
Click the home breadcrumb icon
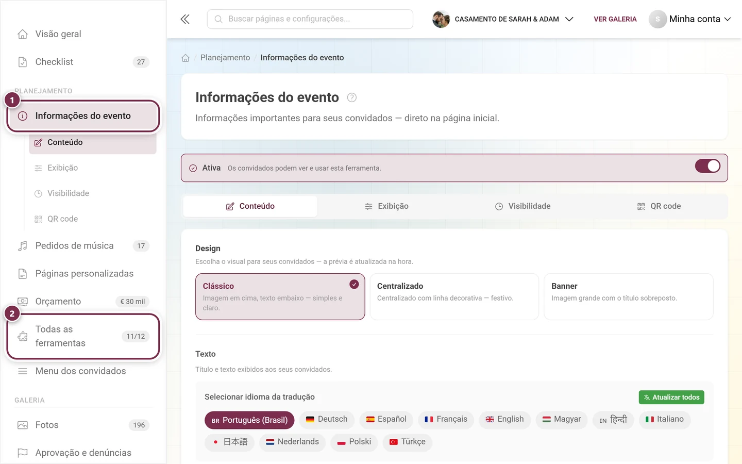pyautogui.click(x=185, y=58)
